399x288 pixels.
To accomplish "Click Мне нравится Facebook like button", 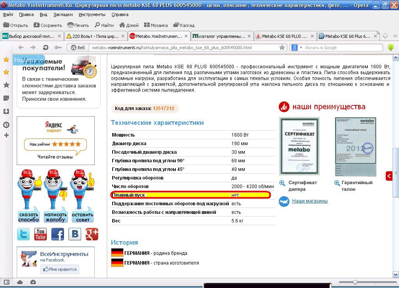I will pos(60,269).
